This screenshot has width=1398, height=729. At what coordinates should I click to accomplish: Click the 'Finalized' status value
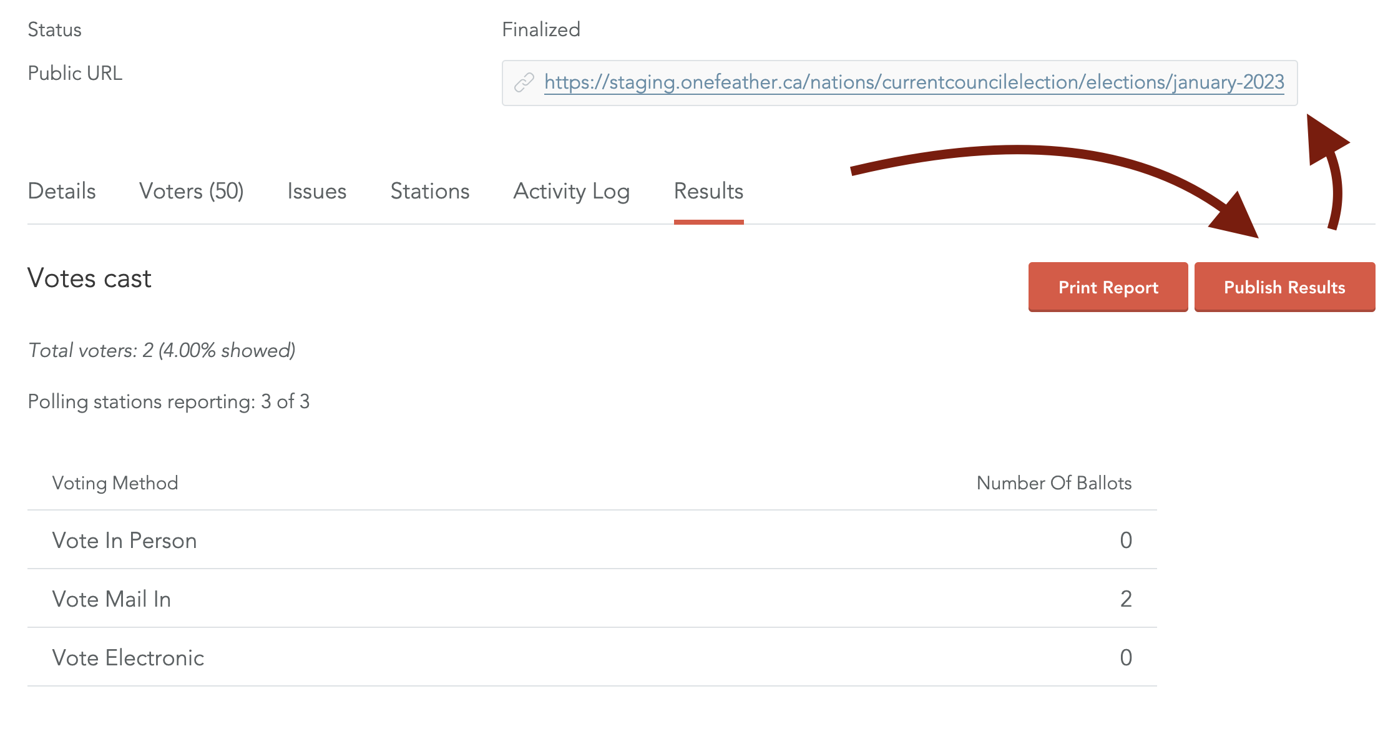point(541,29)
